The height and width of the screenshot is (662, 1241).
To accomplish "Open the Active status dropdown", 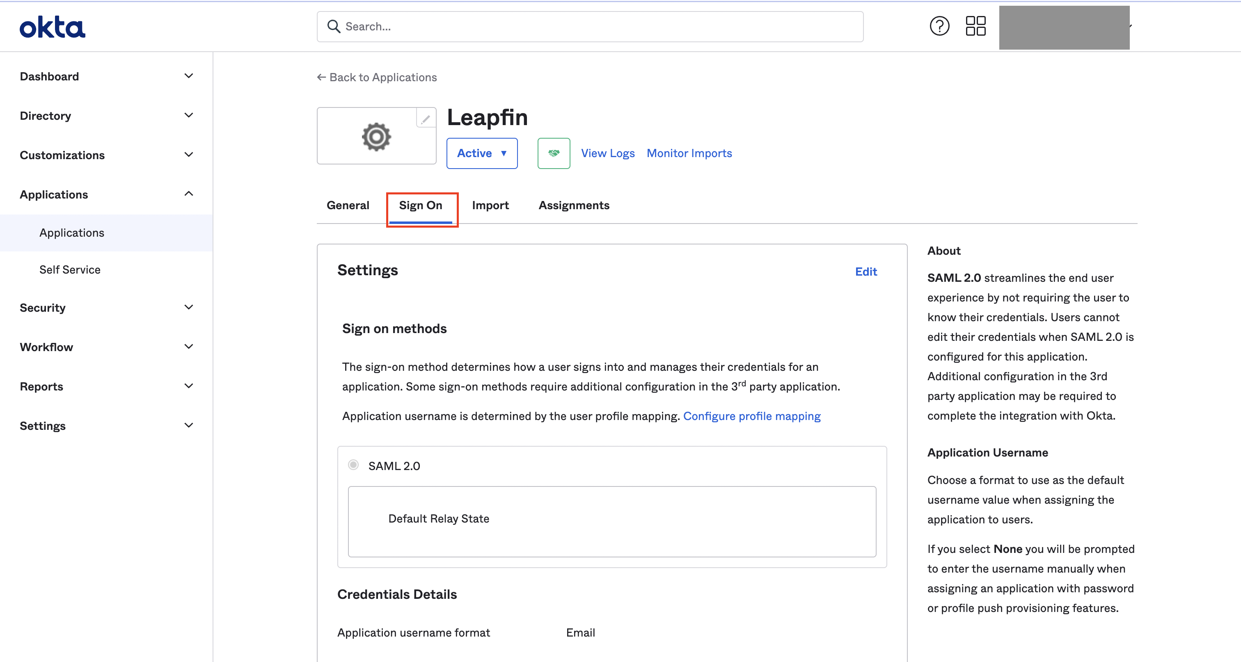I will point(482,153).
